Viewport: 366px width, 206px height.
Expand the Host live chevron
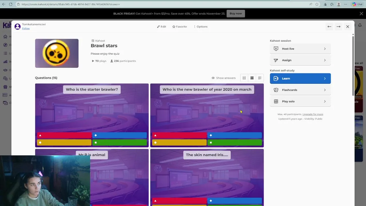pos(325,49)
